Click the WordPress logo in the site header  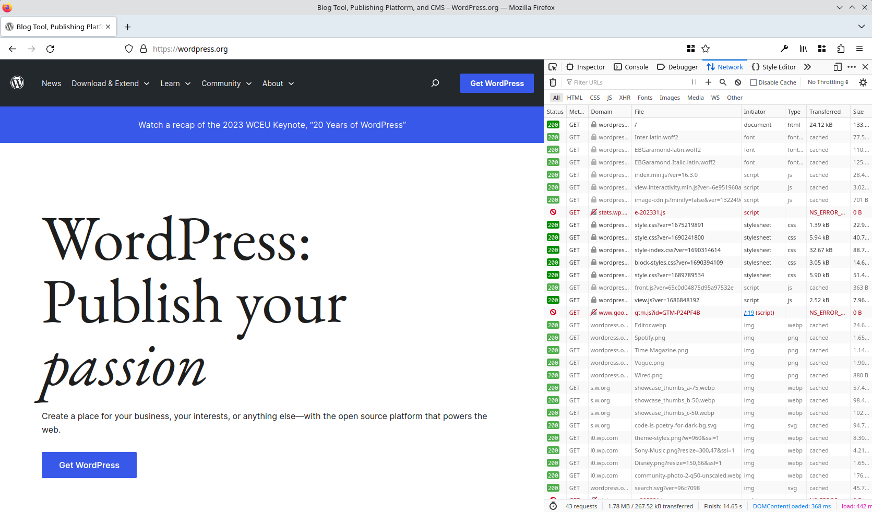(x=17, y=83)
